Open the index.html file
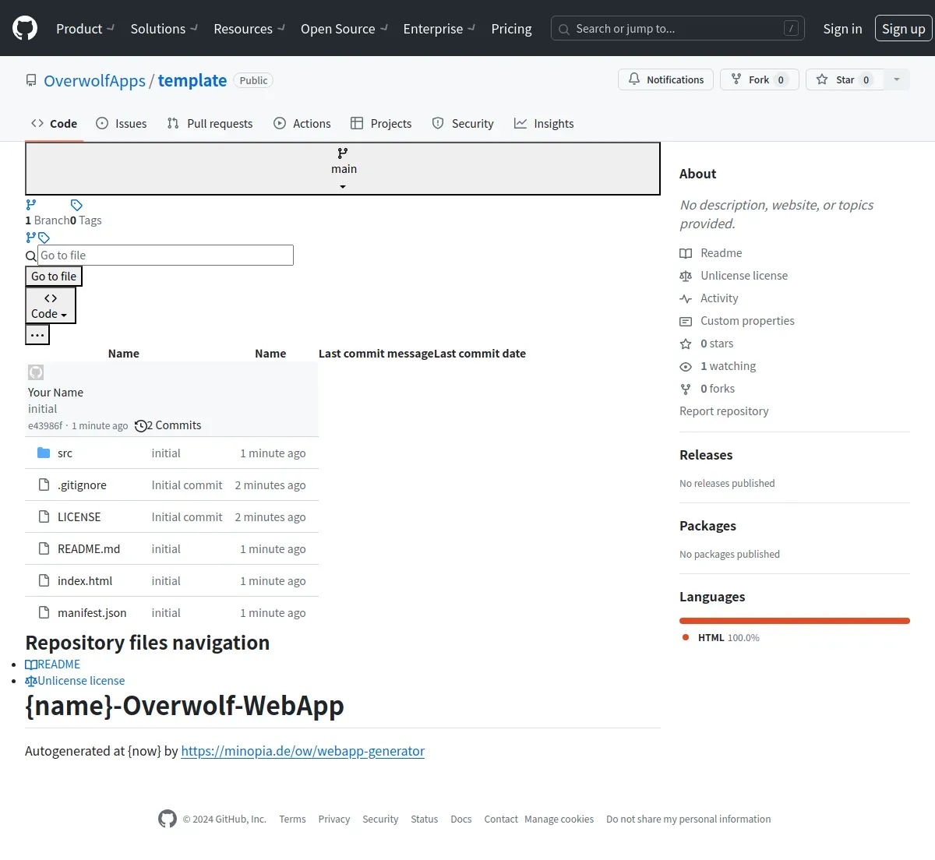935x860 pixels. tap(85, 581)
